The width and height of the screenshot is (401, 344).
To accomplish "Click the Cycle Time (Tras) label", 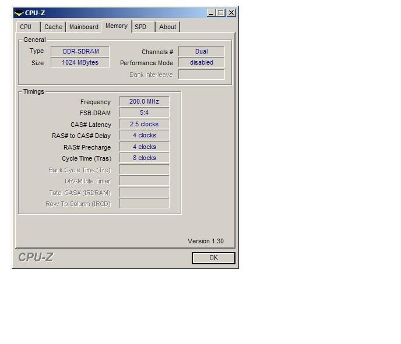I will click(86, 158).
